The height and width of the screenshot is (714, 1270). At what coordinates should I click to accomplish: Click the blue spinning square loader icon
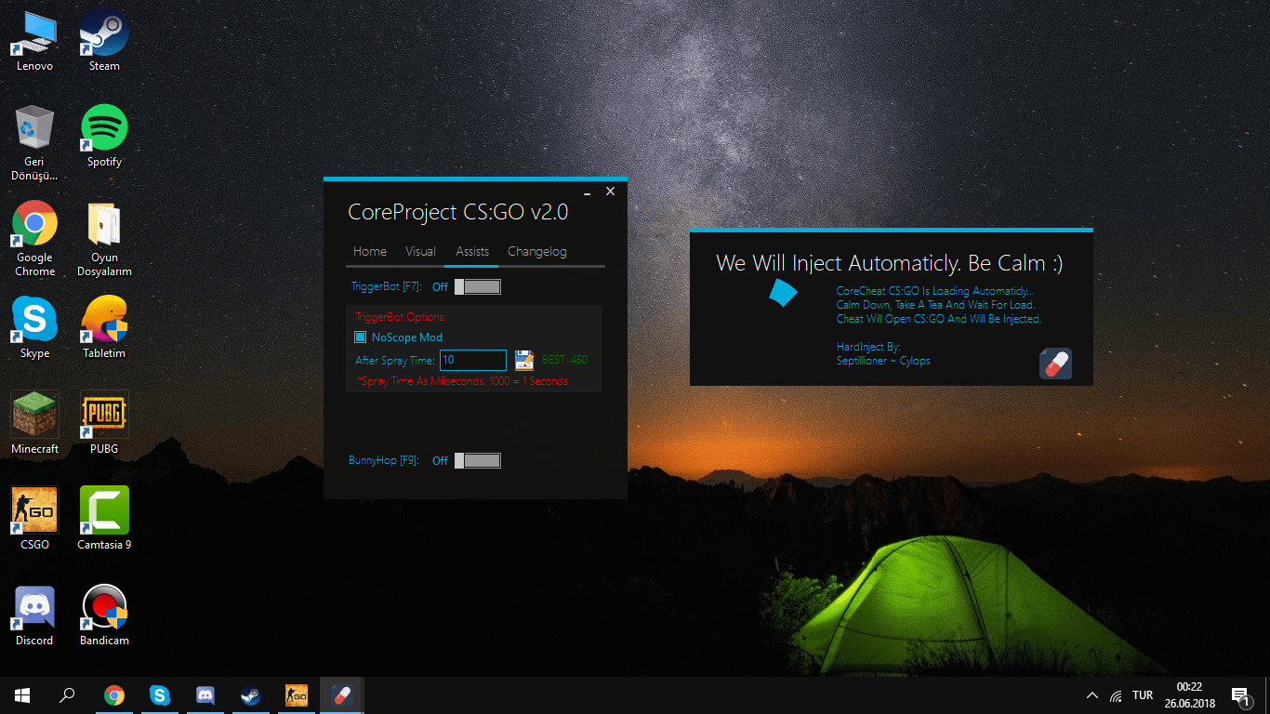coord(784,292)
